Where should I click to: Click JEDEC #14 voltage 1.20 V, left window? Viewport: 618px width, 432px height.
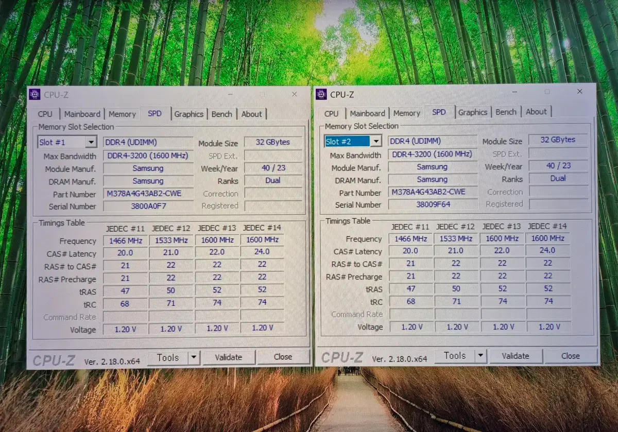click(262, 329)
